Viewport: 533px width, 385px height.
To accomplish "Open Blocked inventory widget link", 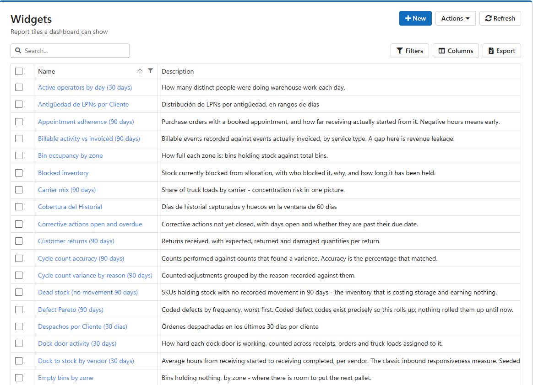I will click(63, 173).
